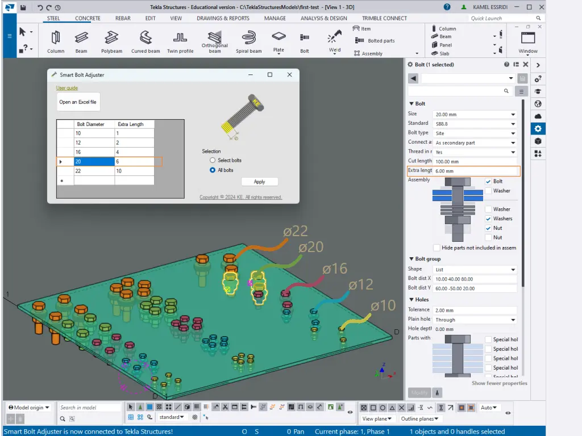Click the Search in model field

click(x=90, y=408)
